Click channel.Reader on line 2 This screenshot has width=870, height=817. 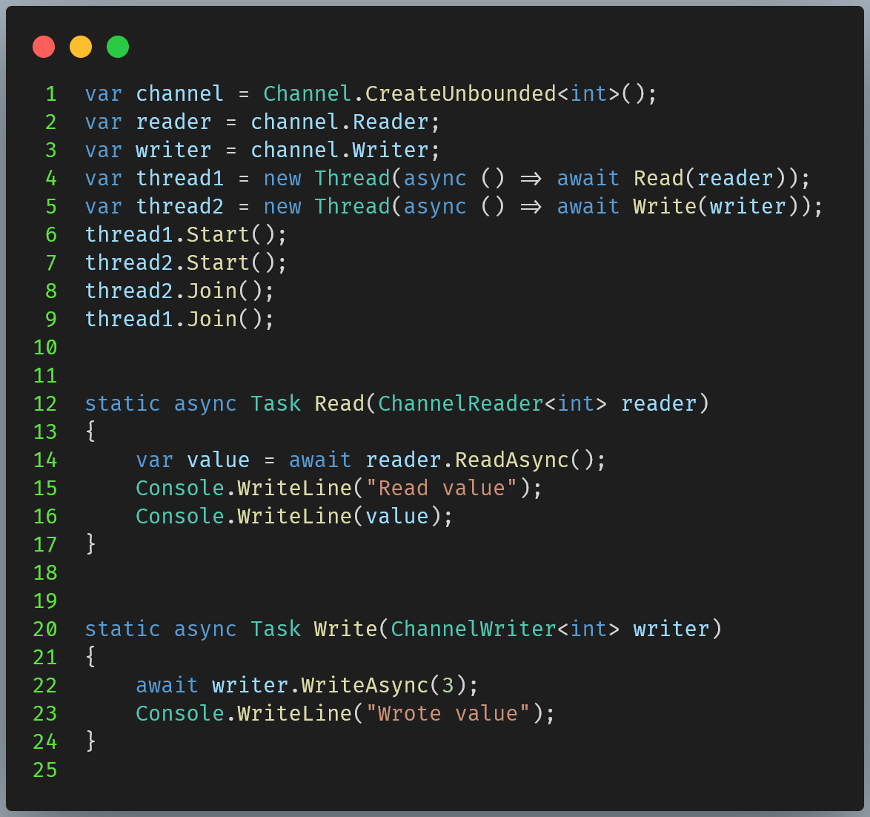(x=345, y=122)
